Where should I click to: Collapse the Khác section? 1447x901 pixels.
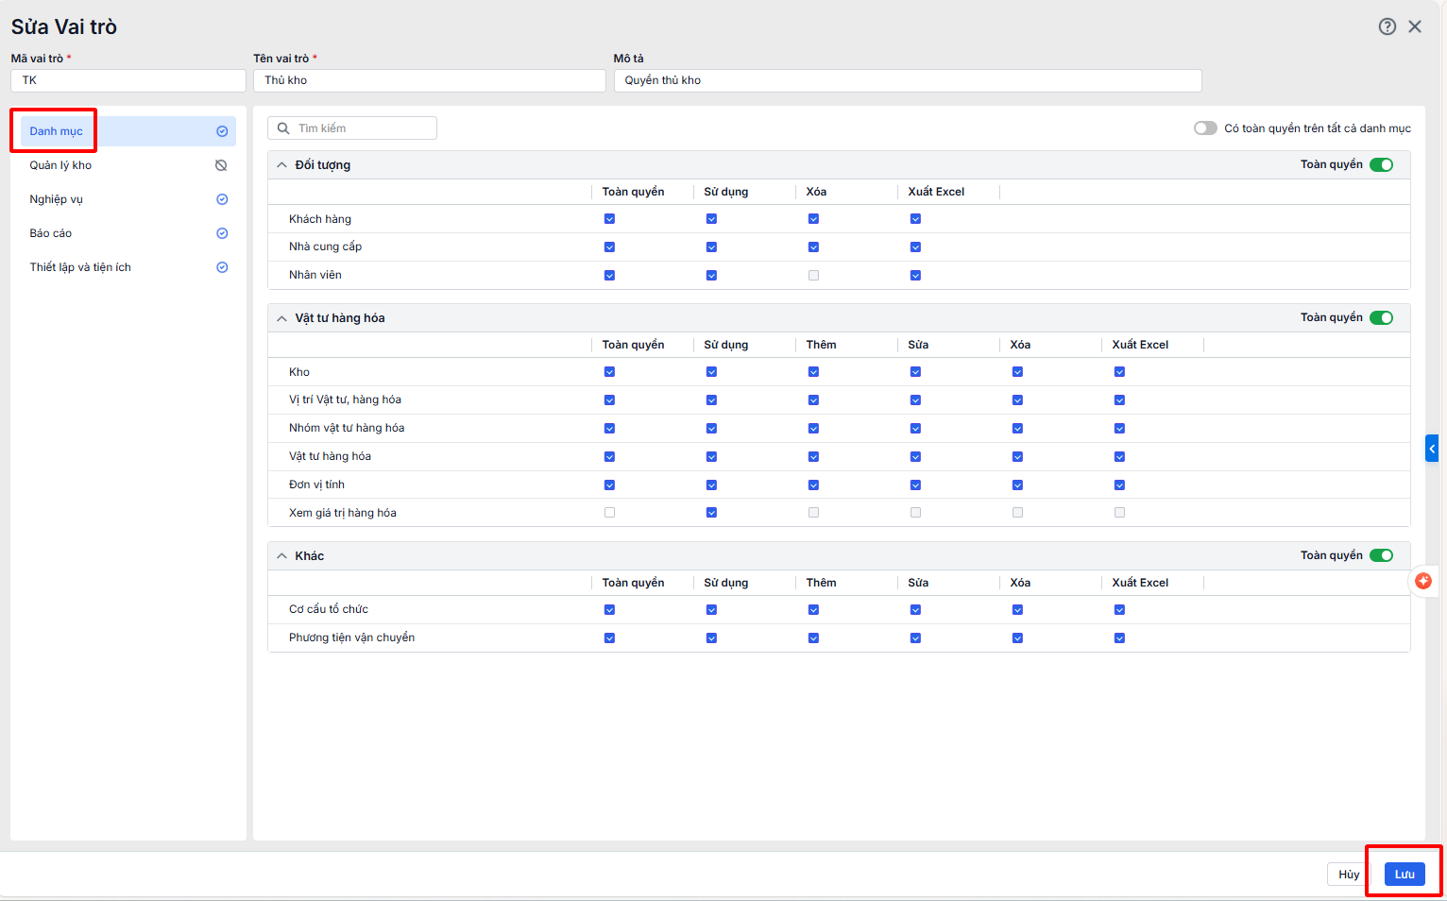pyautogui.click(x=281, y=556)
